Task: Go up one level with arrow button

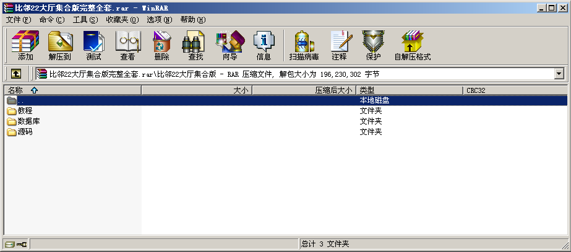Action: [16, 74]
